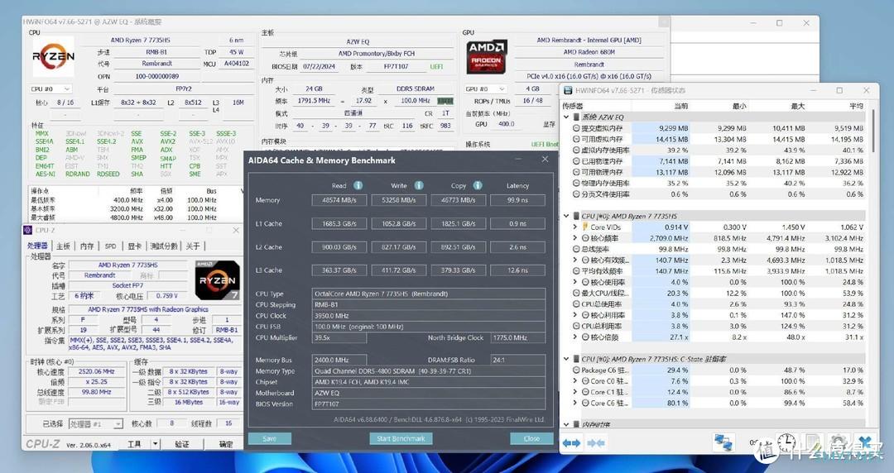Click the Close button in AIDA64
Viewport: 894px width, 473px height.
[x=531, y=438]
